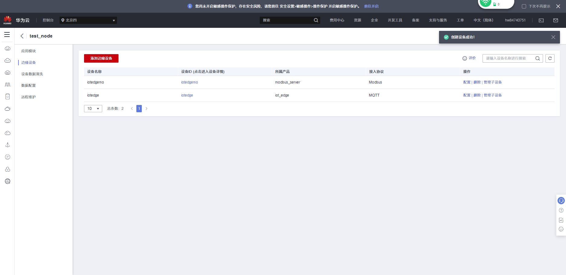This screenshot has width=566, height=275.
Task: Open the message center envelope icon
Action: (556, 20)
